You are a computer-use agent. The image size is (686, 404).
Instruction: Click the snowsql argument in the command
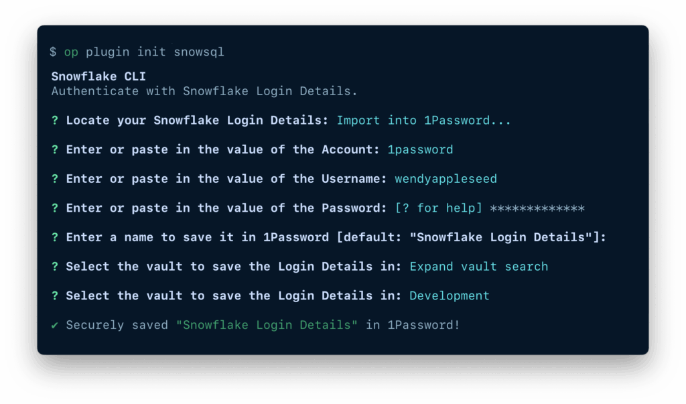(x=199, y=52)
